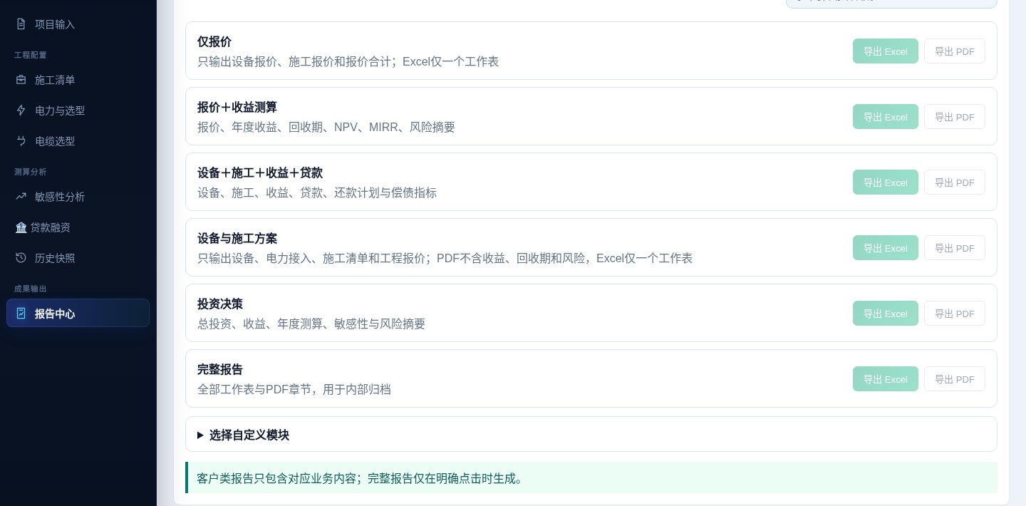Click the document icon beside 项目输入

[21, 24]
